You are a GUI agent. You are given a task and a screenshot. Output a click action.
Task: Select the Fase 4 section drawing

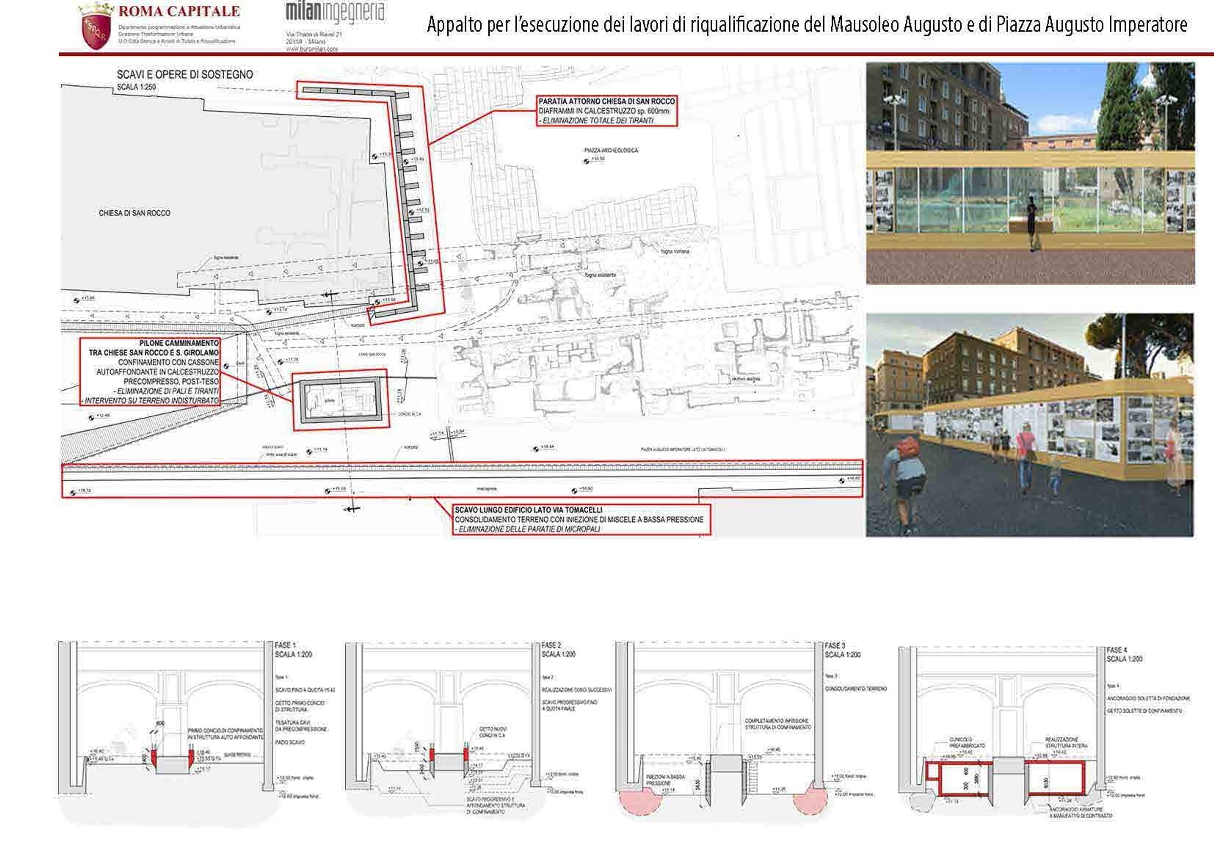[x=1044, y=732]
